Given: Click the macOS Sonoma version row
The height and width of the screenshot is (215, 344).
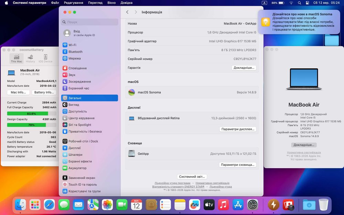Looking at the screenshot, I should [192, 92].
